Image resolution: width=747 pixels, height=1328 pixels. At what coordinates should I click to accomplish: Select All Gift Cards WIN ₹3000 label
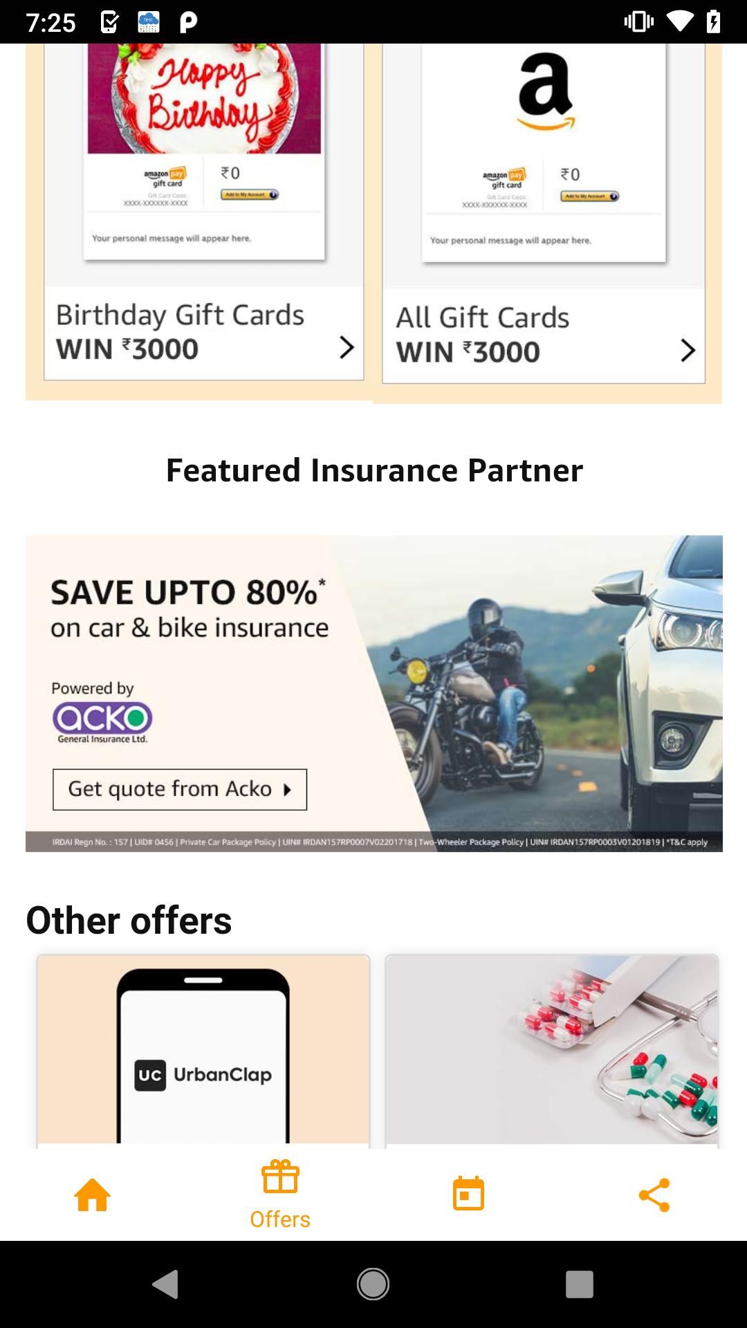tap(483, 335)
